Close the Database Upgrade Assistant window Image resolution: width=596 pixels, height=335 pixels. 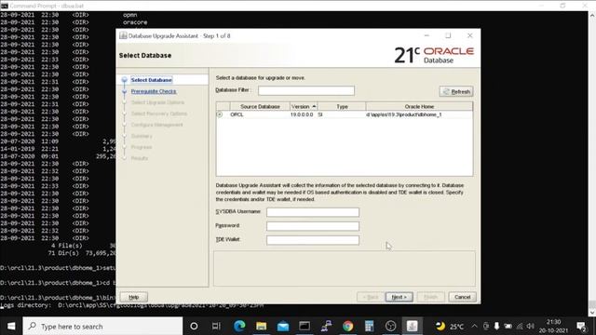tap(469, 35)
